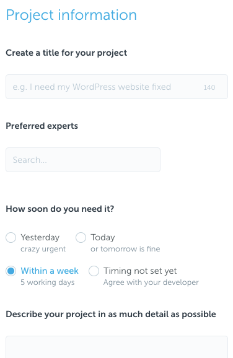The height and width of the screenshot is (358, 233).
Task: Click the or tomorrow is fine subtext
Action: (125, 249)
